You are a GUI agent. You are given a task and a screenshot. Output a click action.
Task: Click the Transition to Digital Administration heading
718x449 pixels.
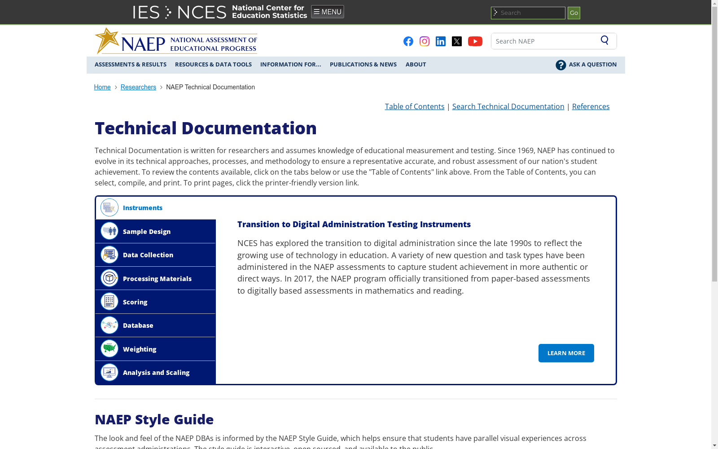click(x=354, y=224)
